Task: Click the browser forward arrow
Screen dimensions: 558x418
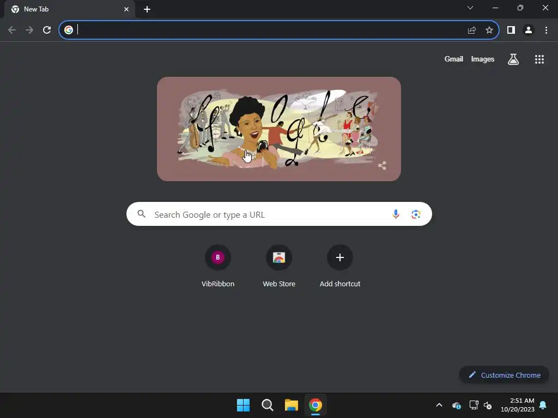Action: click(29, 30)
